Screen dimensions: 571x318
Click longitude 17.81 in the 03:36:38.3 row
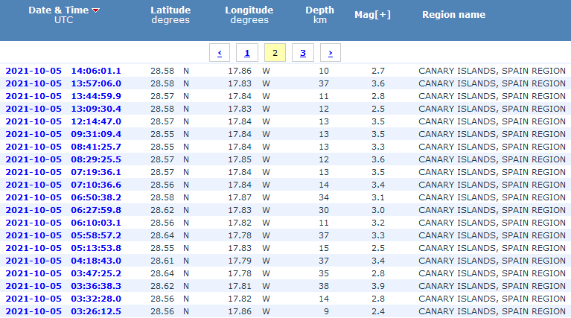240,286
